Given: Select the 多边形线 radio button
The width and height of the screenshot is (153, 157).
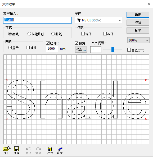Looking at the screenshot, I should [29, 34].
